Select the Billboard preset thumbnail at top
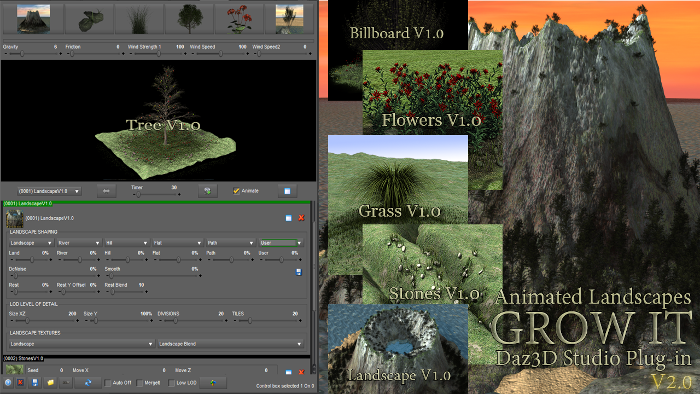The image size is (700, 394). point(289,19)
